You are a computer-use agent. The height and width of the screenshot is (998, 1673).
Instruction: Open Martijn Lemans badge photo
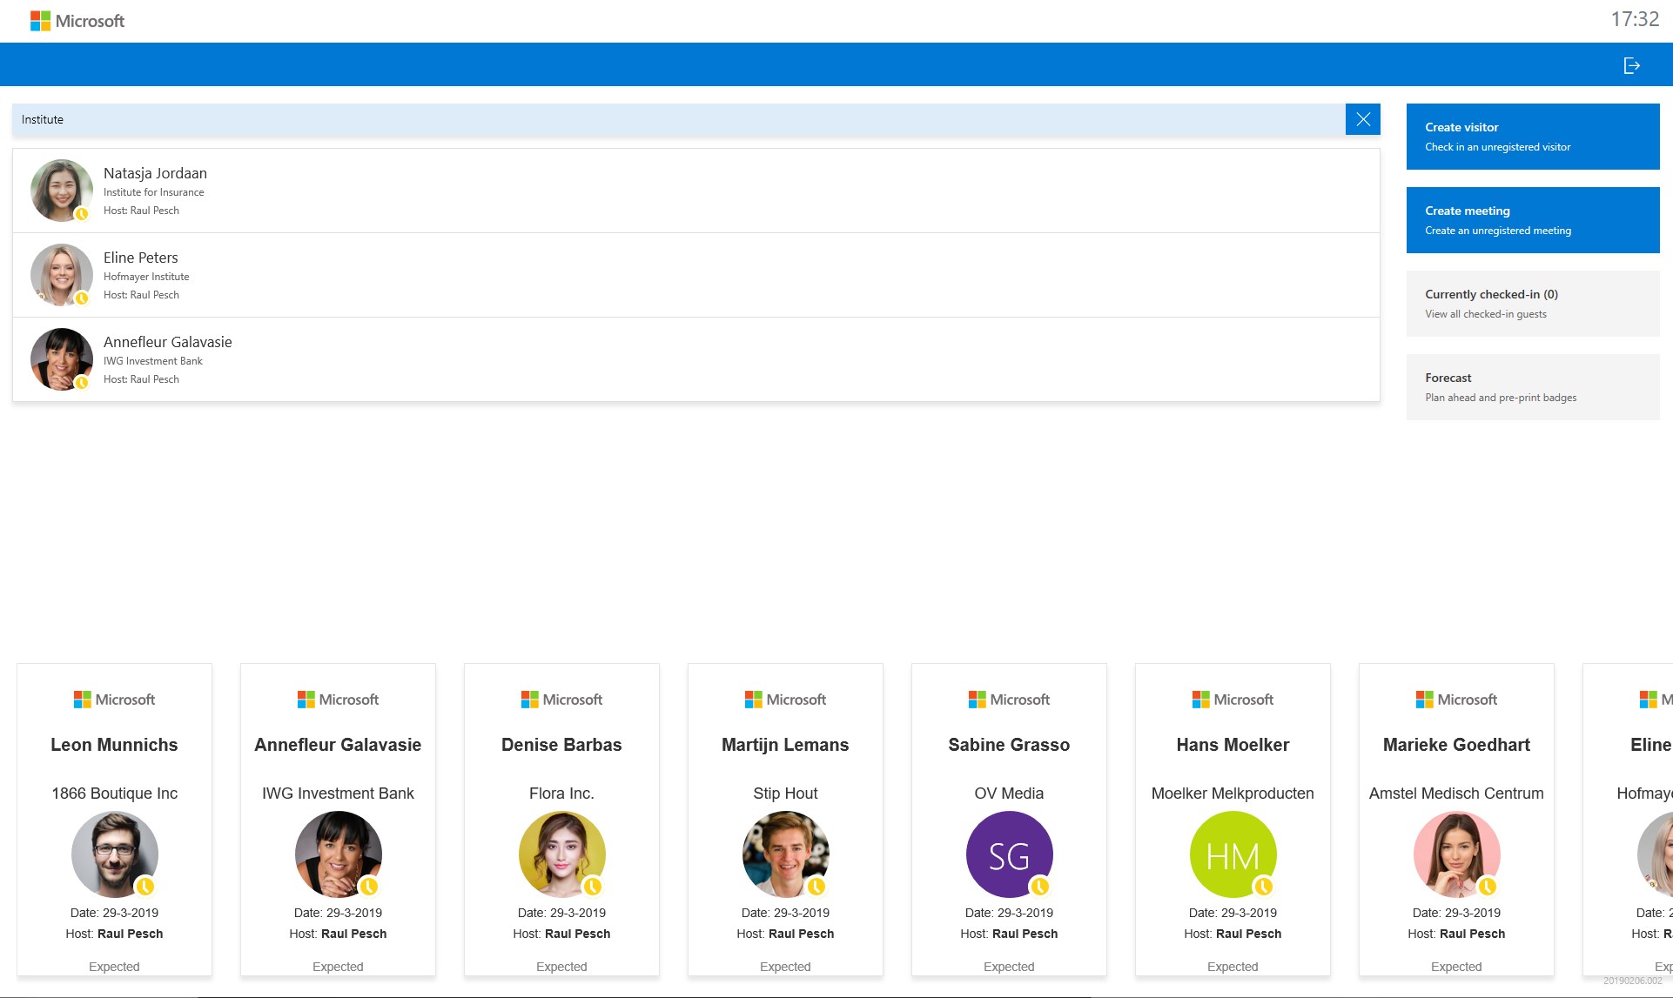[x=785, y=854]
